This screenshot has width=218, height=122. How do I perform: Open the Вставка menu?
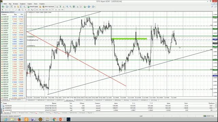click(x=15, y=4)
